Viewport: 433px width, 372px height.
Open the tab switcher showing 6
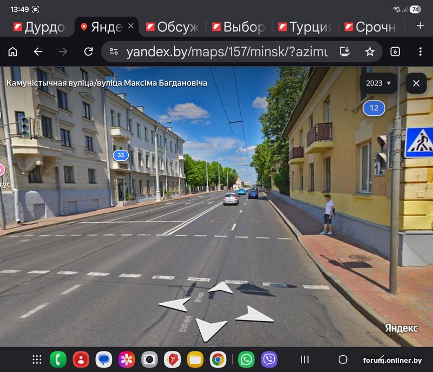[395, 51]
